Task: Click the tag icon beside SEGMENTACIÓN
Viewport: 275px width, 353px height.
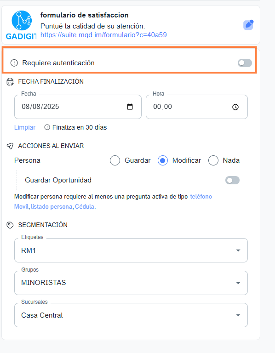Action: [x=10, y=225]
